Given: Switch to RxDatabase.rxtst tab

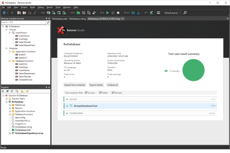Looking at the screenshot, I should tap(60, 19).
